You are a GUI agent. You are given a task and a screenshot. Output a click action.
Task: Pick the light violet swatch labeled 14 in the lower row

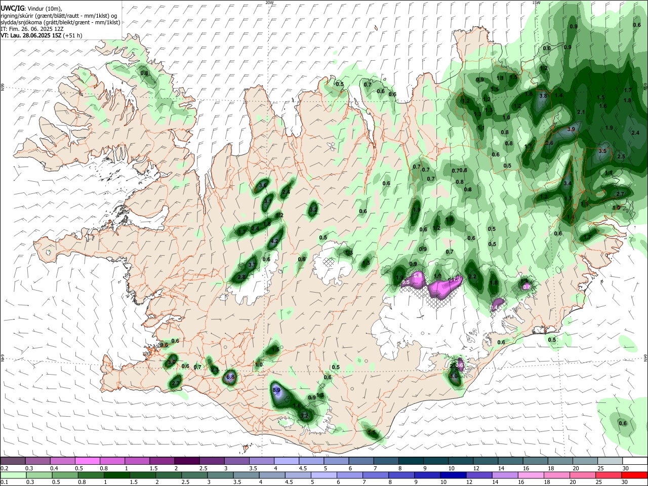504,475
